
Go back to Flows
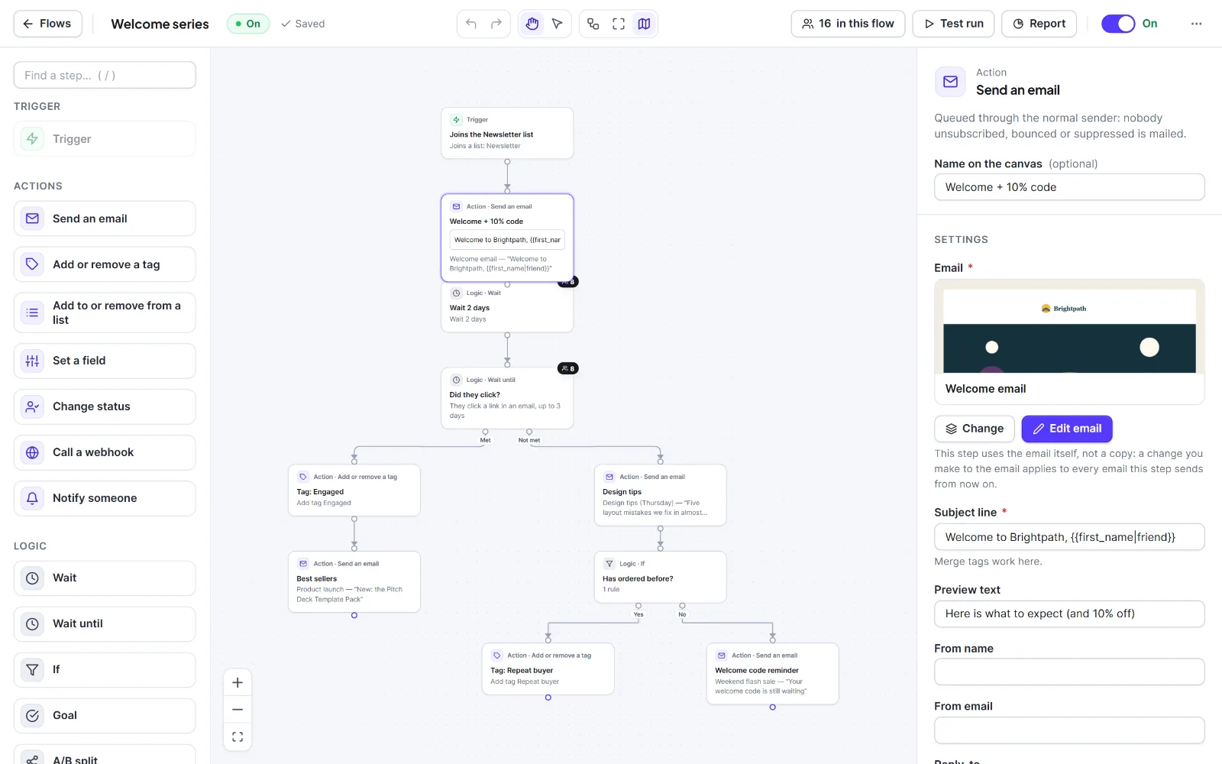click(x=47, y=24)
